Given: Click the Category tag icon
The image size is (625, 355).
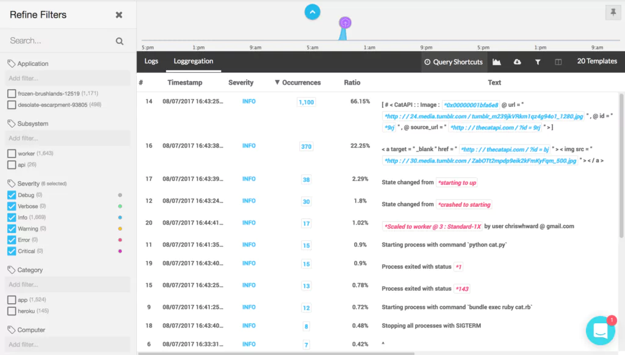Looking at the screenshot, I should coord(11,270).
